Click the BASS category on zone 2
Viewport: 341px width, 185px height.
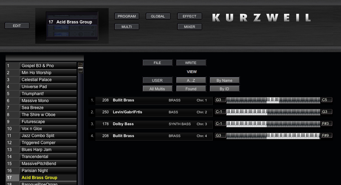click(x=173, y=112)
